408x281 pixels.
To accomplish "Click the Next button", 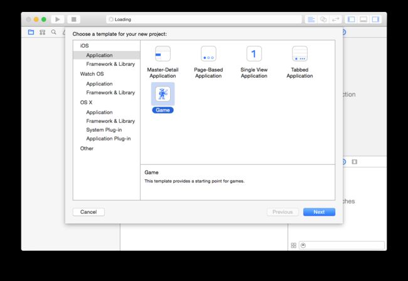I will coord(319,212).
